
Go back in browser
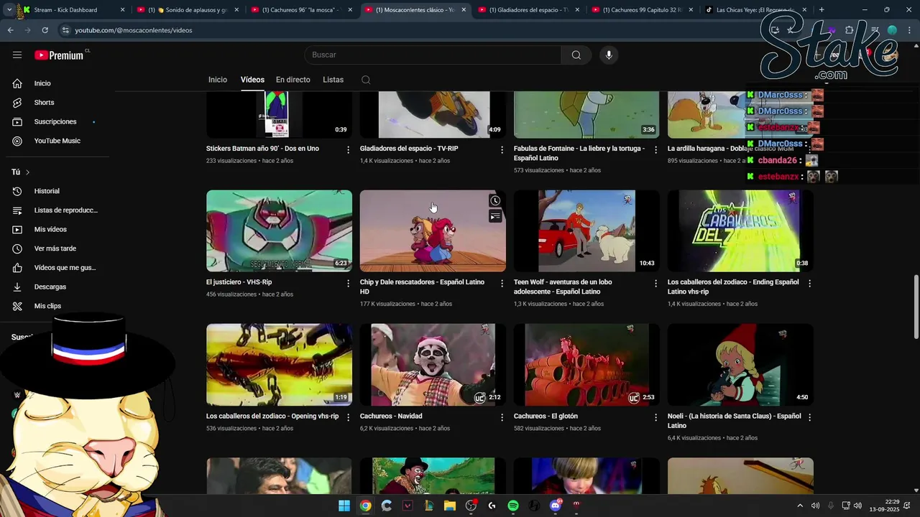(10, 30)
